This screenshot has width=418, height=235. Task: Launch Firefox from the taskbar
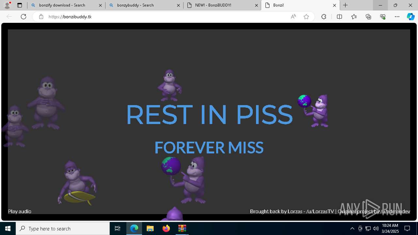point(166,228)
